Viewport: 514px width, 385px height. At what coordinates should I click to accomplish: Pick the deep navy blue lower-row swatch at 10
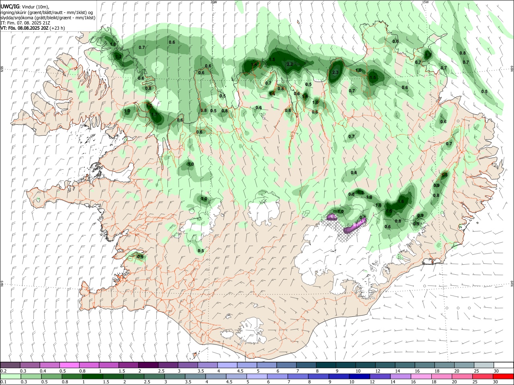[359, 376]
